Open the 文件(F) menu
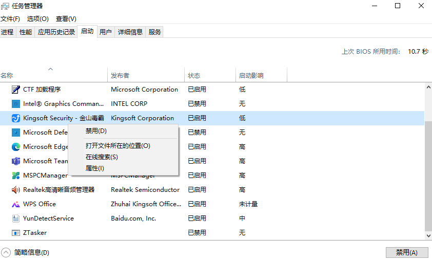The image size is (432, 262). [x=10, y=19]
